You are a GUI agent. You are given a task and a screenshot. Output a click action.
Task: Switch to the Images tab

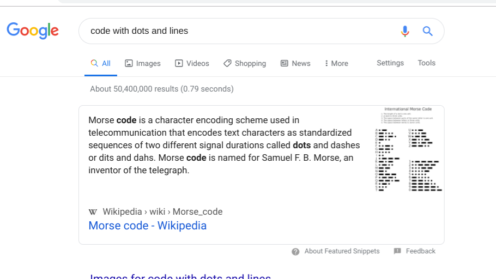(143, 63)
